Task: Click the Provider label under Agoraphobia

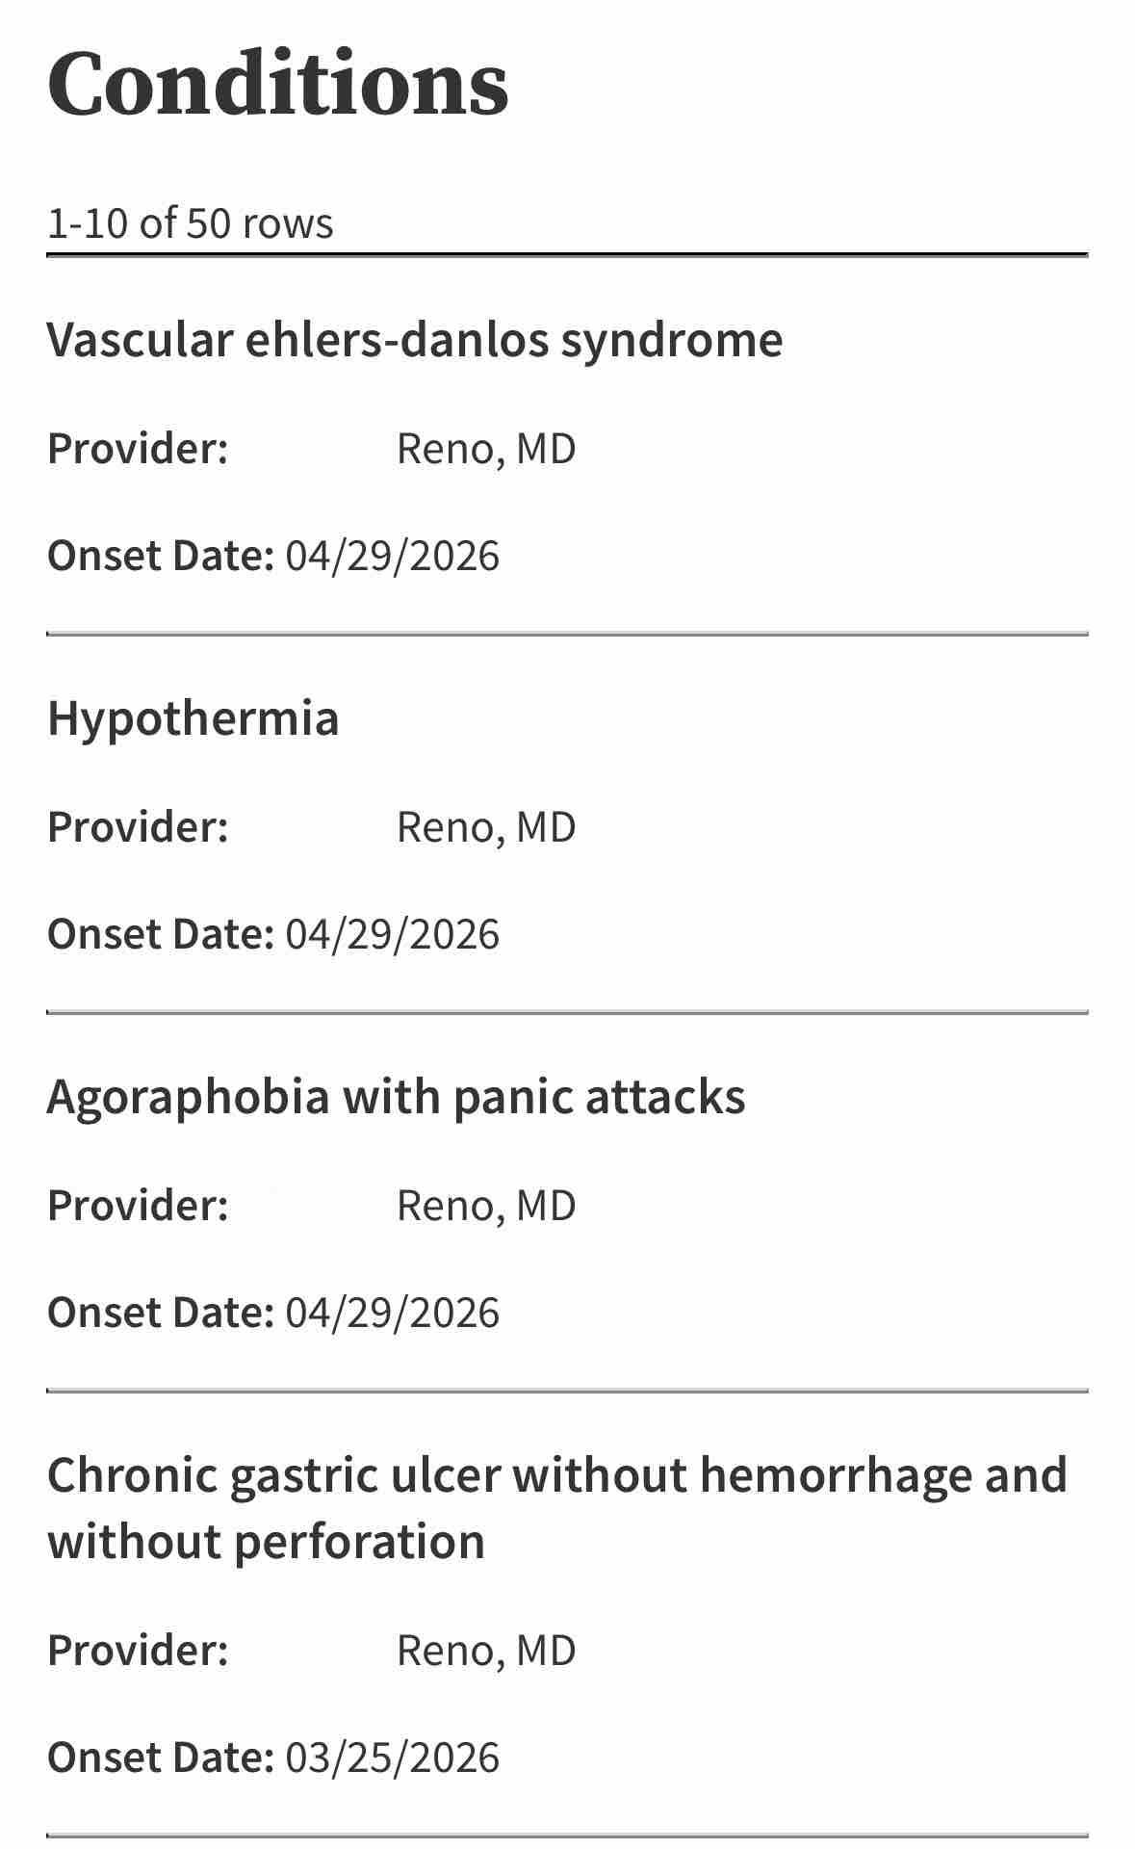Action: 138,1206
